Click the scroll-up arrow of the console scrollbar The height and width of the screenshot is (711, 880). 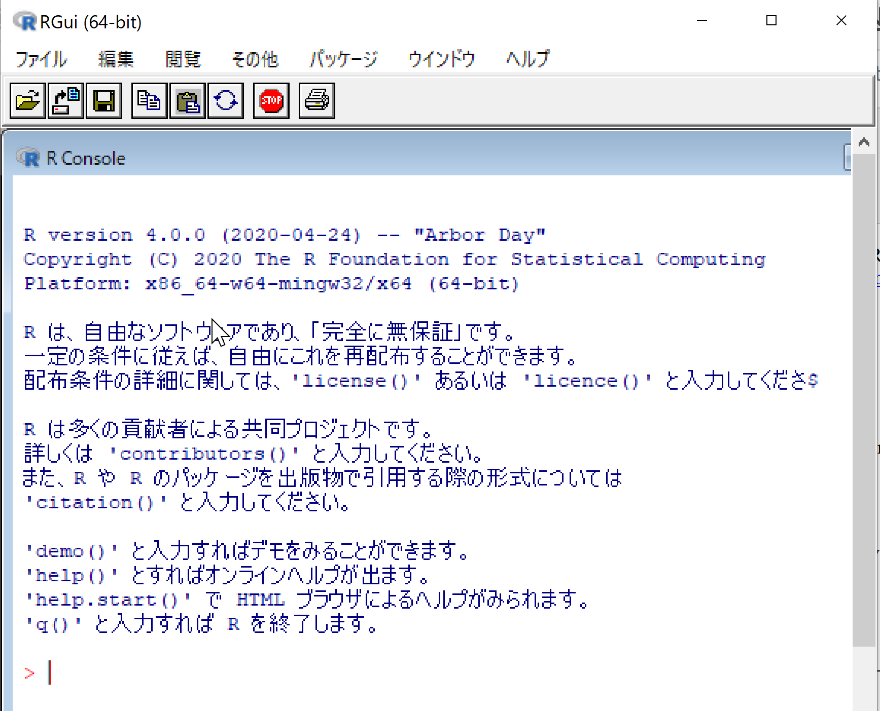click(864, 142)
